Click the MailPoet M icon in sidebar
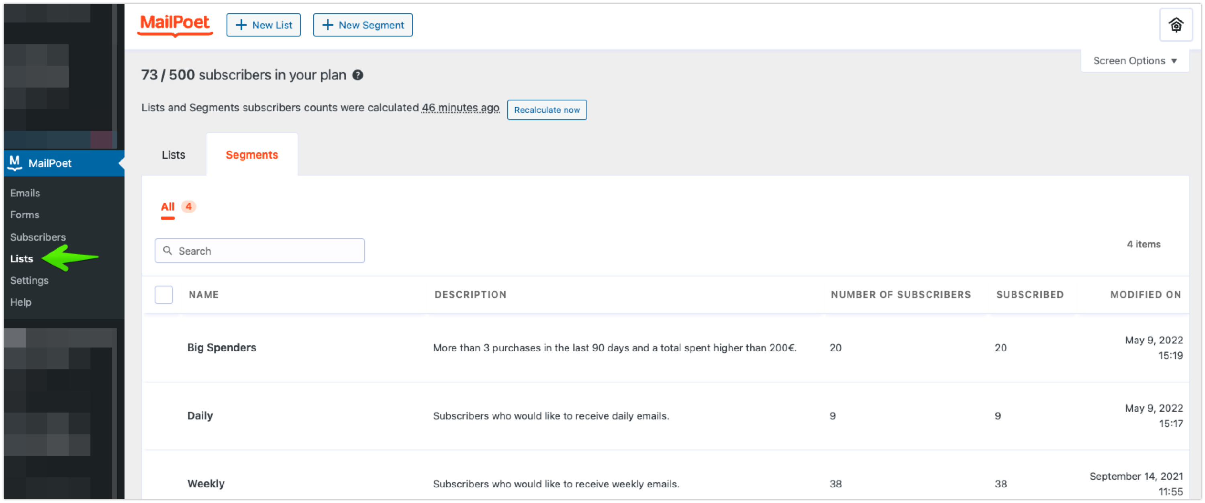 [15, 162]
